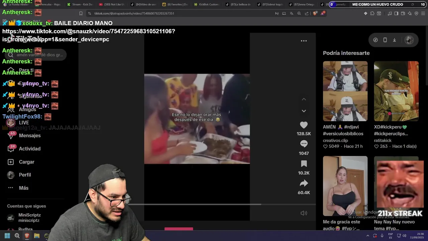
Task: Go to previous video with up chevron
Action: pos(304,99)
